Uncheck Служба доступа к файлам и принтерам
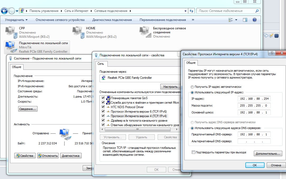 click(x=103, y=103)
